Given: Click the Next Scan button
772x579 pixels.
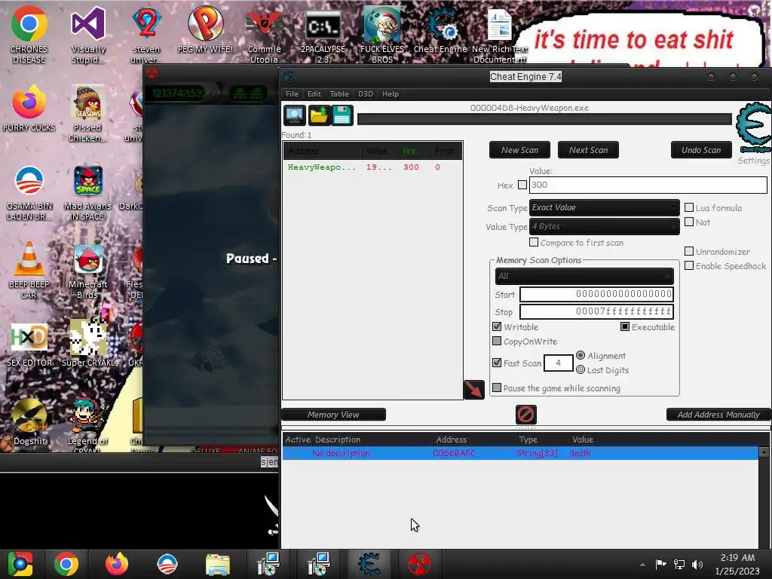Looking at the screenshot, I should [588, 150].
